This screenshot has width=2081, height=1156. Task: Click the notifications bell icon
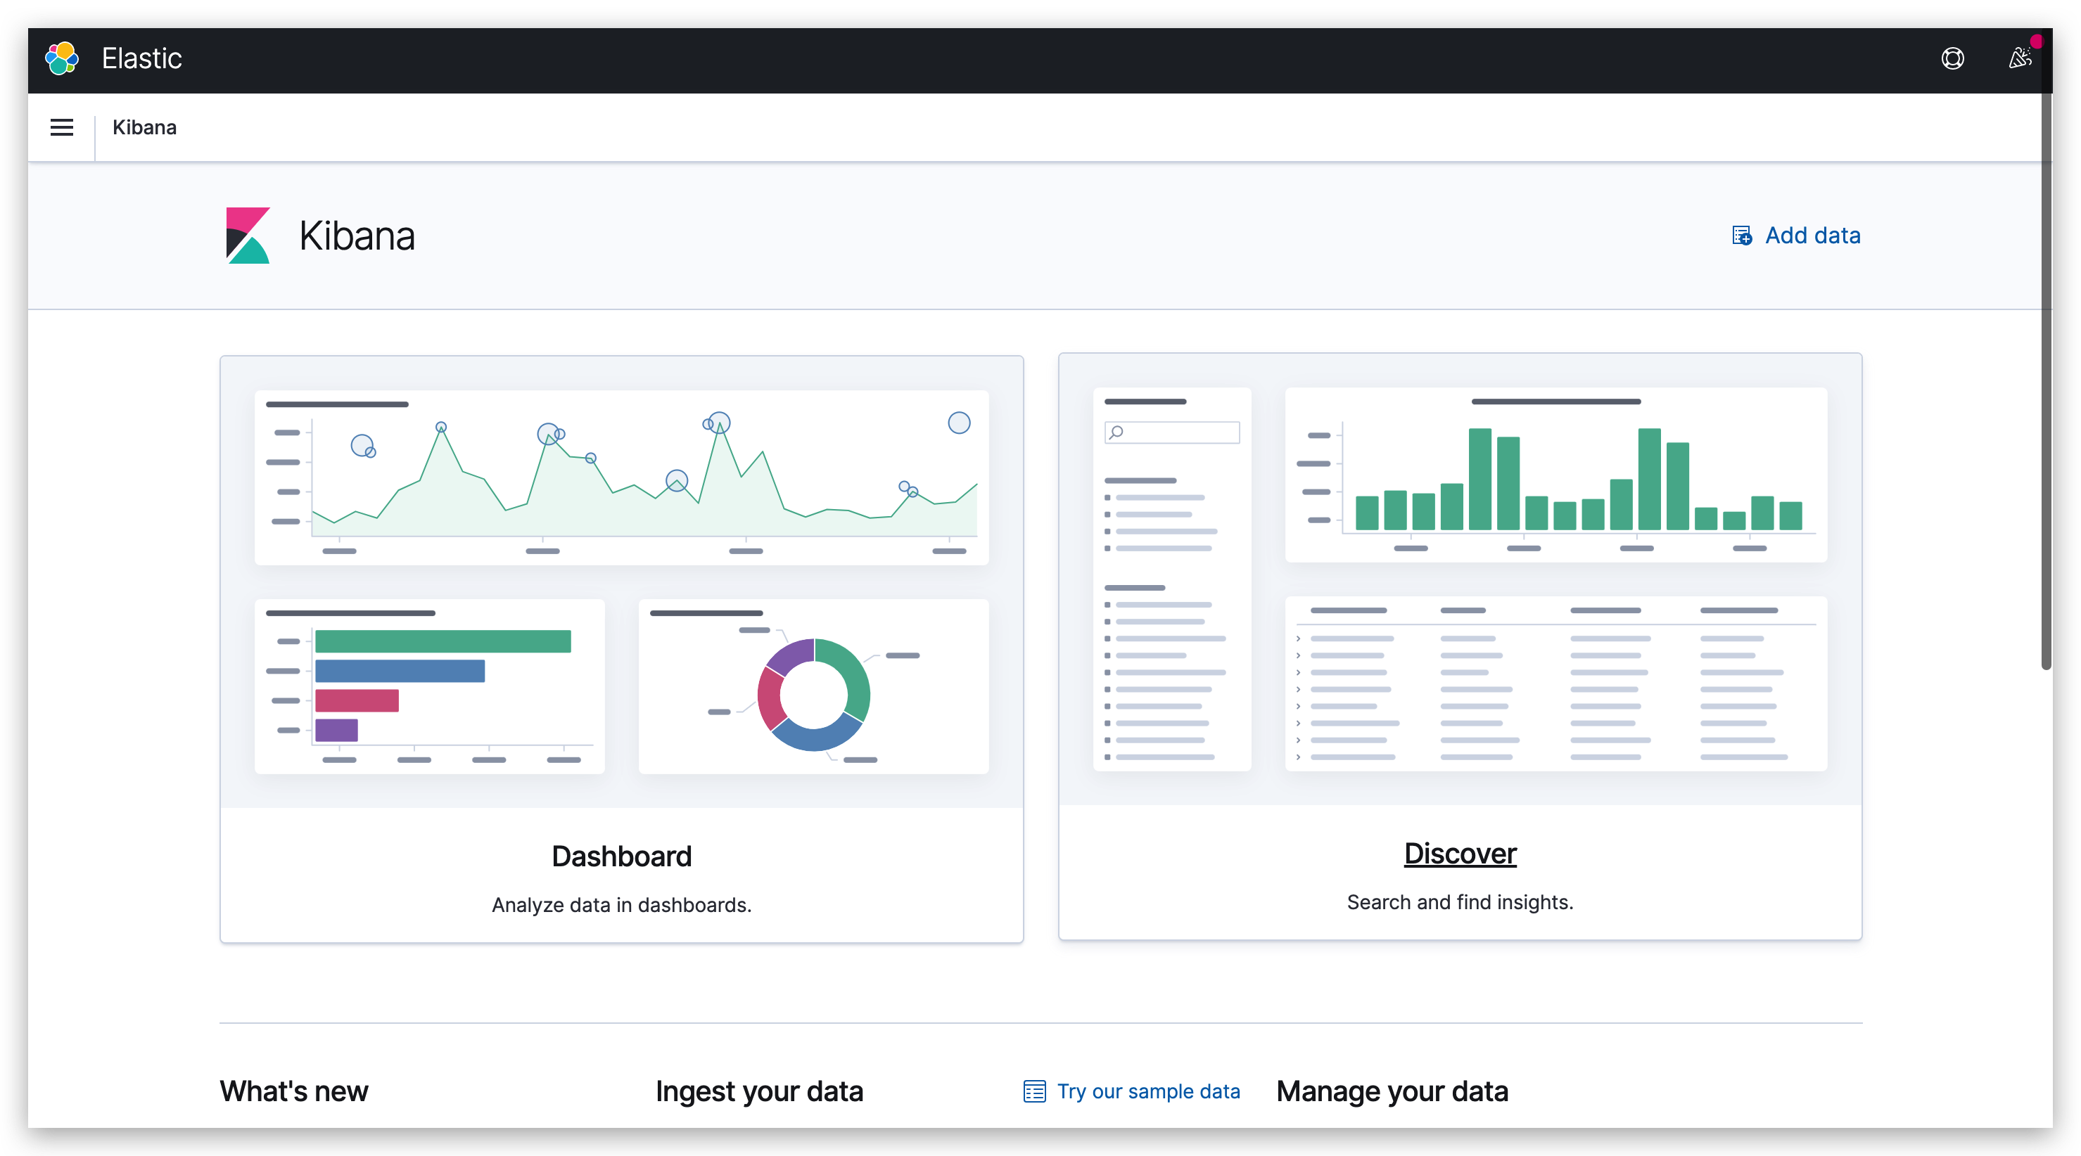(2018, 58)
